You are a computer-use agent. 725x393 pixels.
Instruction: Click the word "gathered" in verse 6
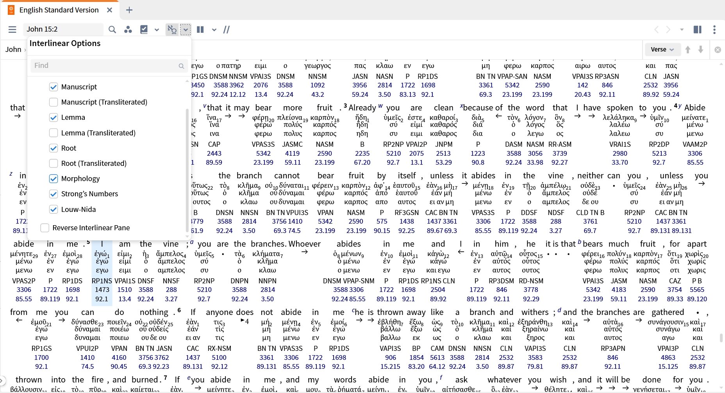coord(668,313)
